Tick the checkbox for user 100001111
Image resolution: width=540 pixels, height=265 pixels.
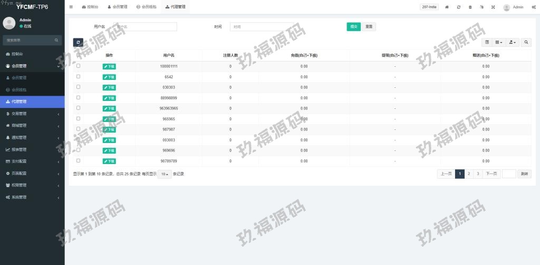[79, 66]
